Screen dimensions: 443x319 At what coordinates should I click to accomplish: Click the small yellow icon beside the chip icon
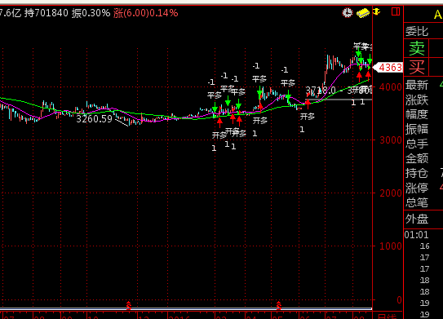click(x=377, y=12)
